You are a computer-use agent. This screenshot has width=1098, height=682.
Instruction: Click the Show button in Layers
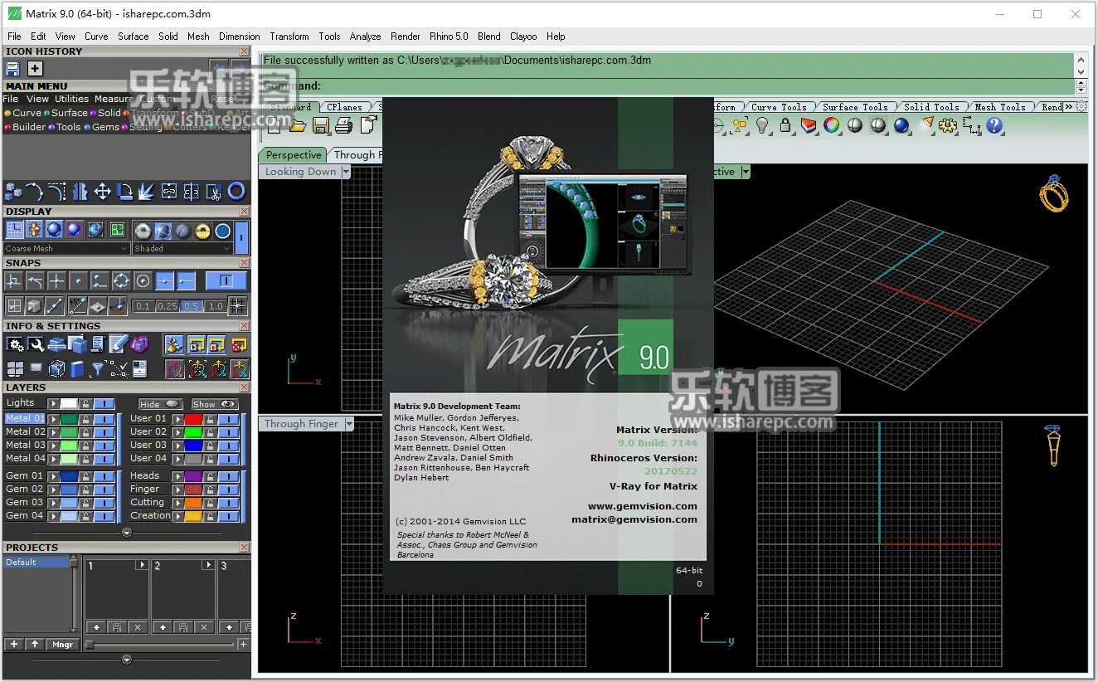(214, 404)
